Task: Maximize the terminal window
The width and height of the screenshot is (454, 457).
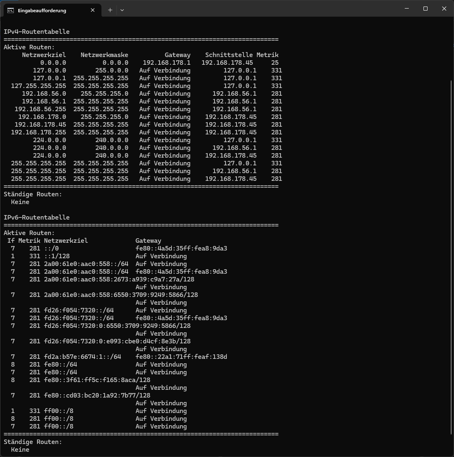Action: pyautogui.click(x=425, y=9)
